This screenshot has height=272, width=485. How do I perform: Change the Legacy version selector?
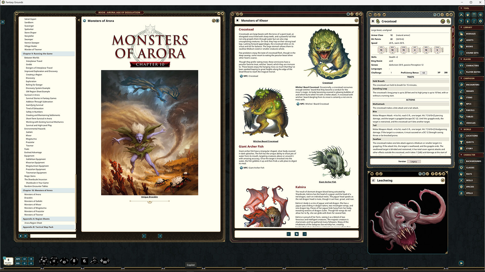[414, 161]
